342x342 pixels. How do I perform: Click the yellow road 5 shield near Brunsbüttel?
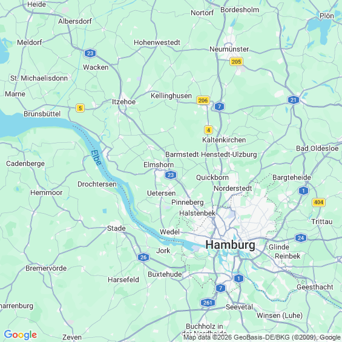[80, 108]
